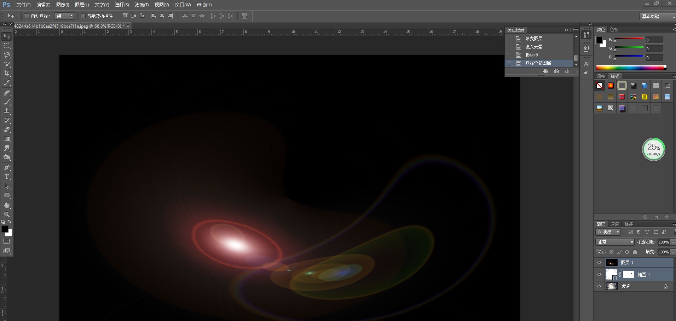676x321 pixels.
Task: Create new snapshot in History panel
Action: 556,71
